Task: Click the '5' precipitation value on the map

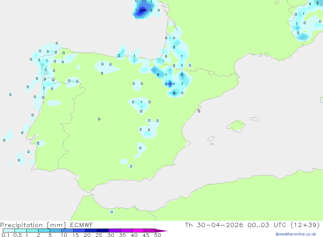Action: click(182, 75)
